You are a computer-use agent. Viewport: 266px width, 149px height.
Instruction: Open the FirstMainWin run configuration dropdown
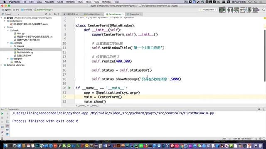coord(208,10)
